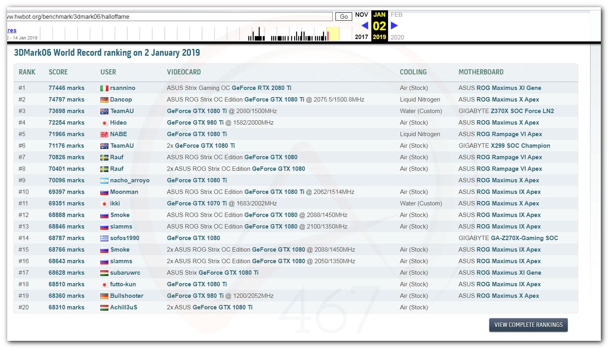The height and width of the screenshot is (348, 608).
Task: Click the Argentine flag beside nacho_arroyo
Action: [104, 181]
